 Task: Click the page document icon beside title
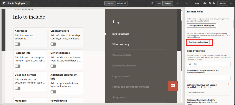(x=4, y=3)
